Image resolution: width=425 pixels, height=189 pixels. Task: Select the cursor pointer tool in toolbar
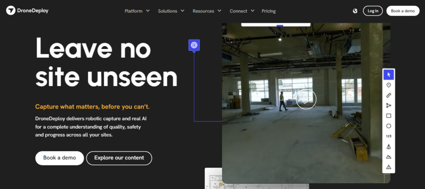tap(388, 75)
